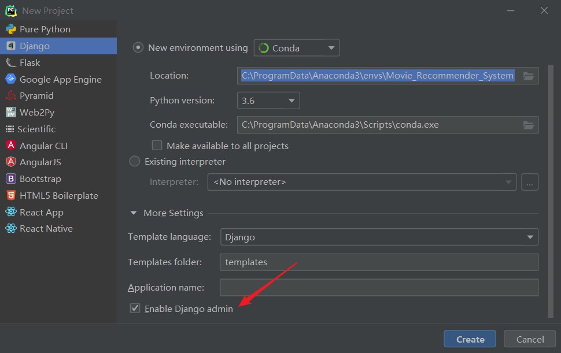Select the Pure Python project icon
This screenshot has height=353, width=561.
tap(11, 29)
